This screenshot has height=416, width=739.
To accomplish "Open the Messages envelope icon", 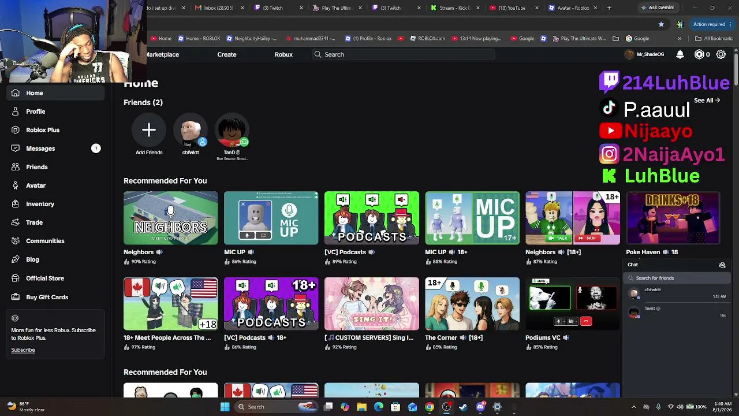I will click(x=15, y=148).
